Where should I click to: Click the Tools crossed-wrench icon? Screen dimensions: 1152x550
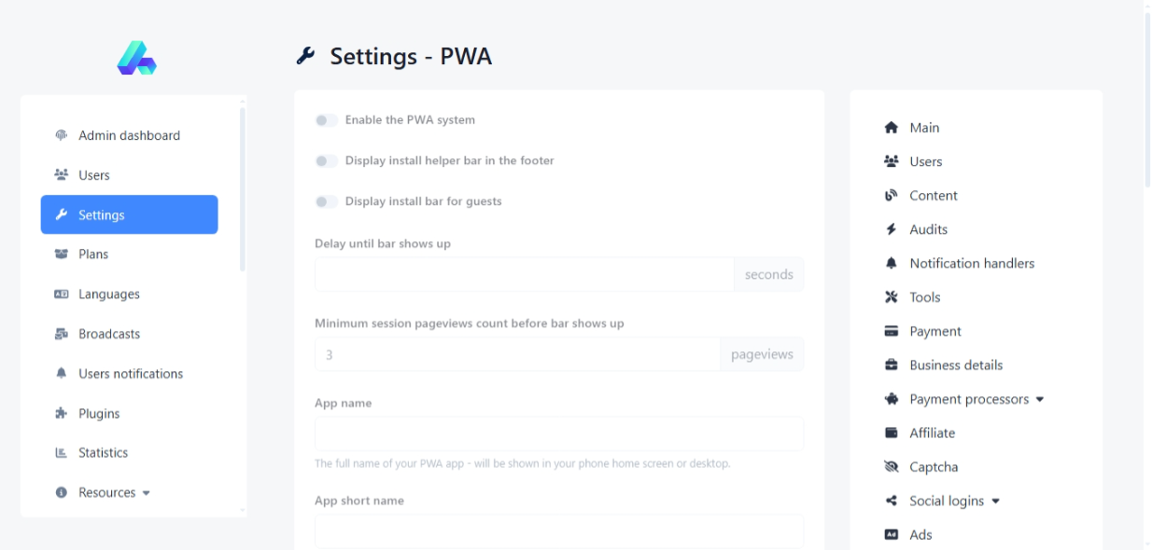(x=891, y=297)
